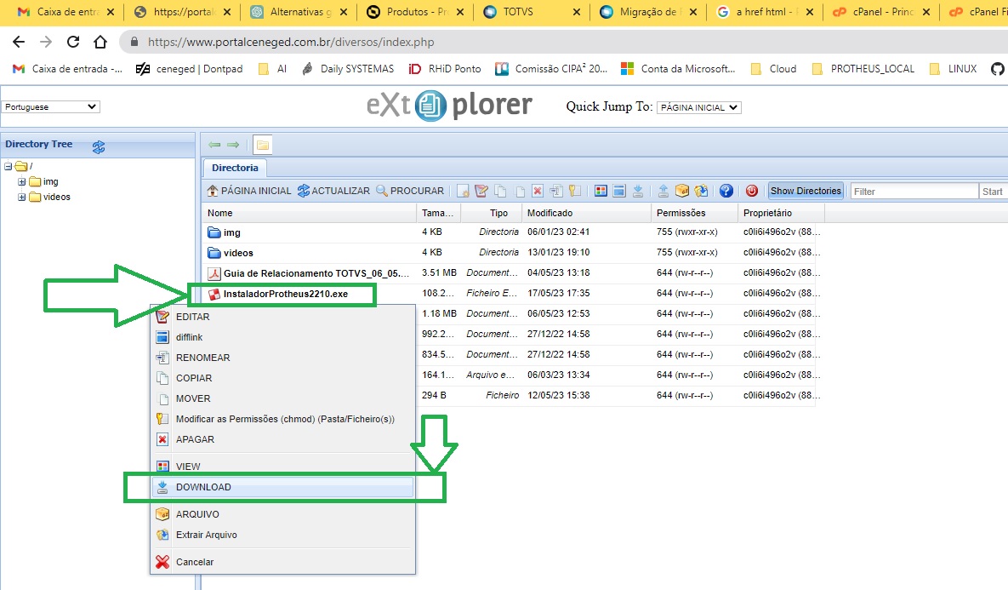Open the Quick Jump To dropdown
This screenshot has height=590, width=1008.
click(x=699, y=107)
